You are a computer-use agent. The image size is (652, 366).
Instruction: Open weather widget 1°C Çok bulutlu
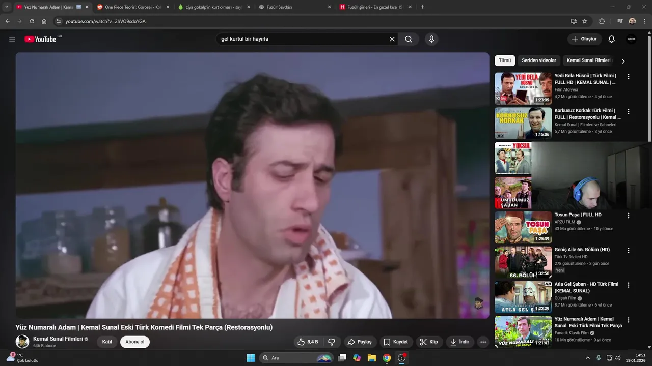(x=22, y=358)
